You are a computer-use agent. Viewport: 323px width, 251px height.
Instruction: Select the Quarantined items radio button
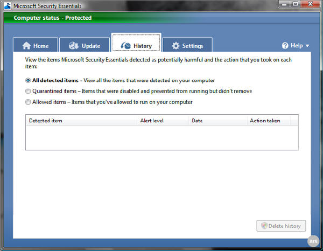[x=28, y=91]
